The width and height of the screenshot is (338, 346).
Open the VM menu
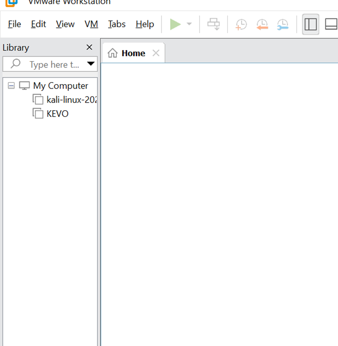click(91, 24)
